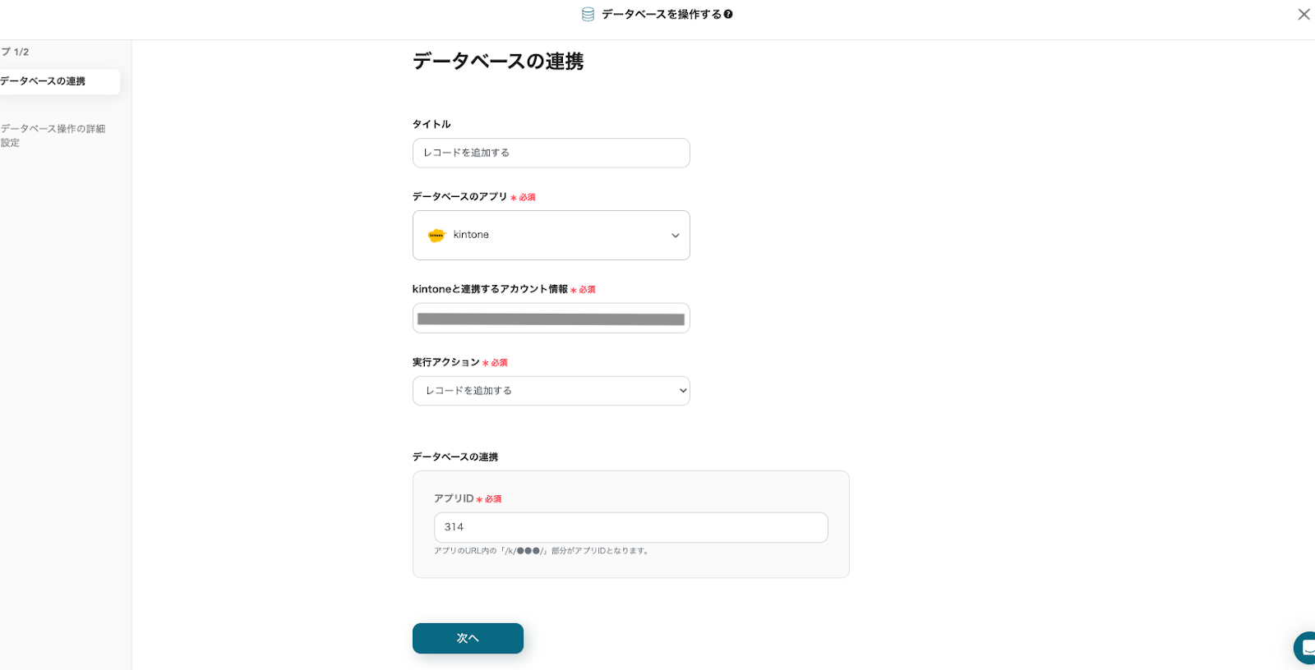Screen dimensions: 1315x670
Task: Close the database operation dialog
Action: [1303, 14]
